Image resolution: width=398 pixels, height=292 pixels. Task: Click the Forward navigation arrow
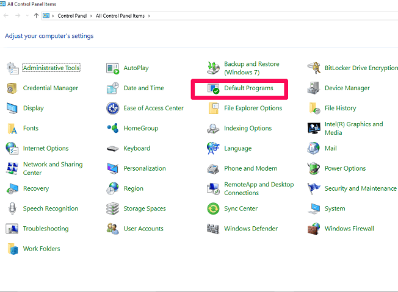[18, 16]
